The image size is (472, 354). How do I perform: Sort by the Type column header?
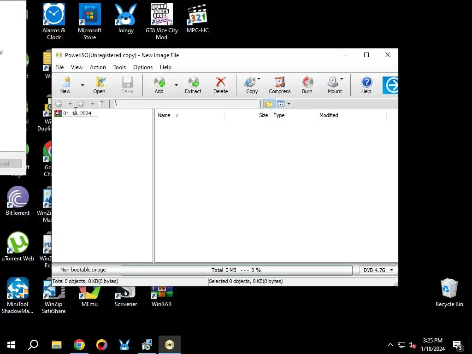(x=294, y=115)
